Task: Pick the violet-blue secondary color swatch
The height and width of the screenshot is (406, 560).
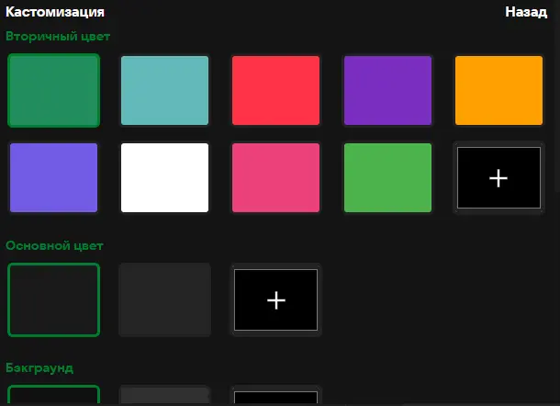Action: 53,177
